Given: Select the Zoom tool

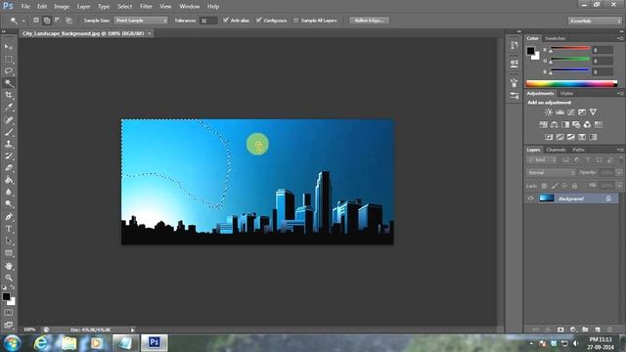Looking at the screenshot, I should (9, 278).
